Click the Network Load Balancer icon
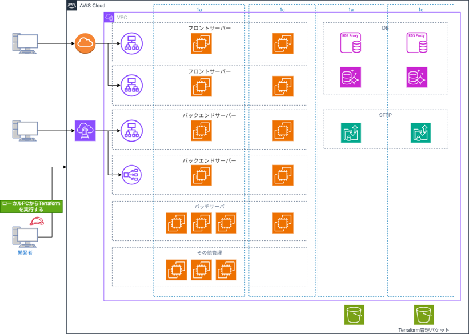Viewport: 469px width, 334px height. [131, 175]
